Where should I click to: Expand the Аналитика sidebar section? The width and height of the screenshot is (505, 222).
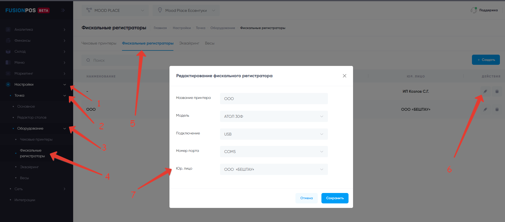pos(64,30)
